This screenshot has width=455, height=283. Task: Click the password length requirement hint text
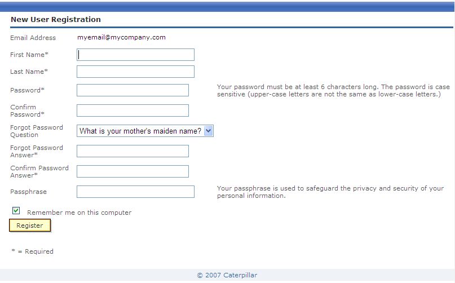pyautogui.click(x=333, y=90)
